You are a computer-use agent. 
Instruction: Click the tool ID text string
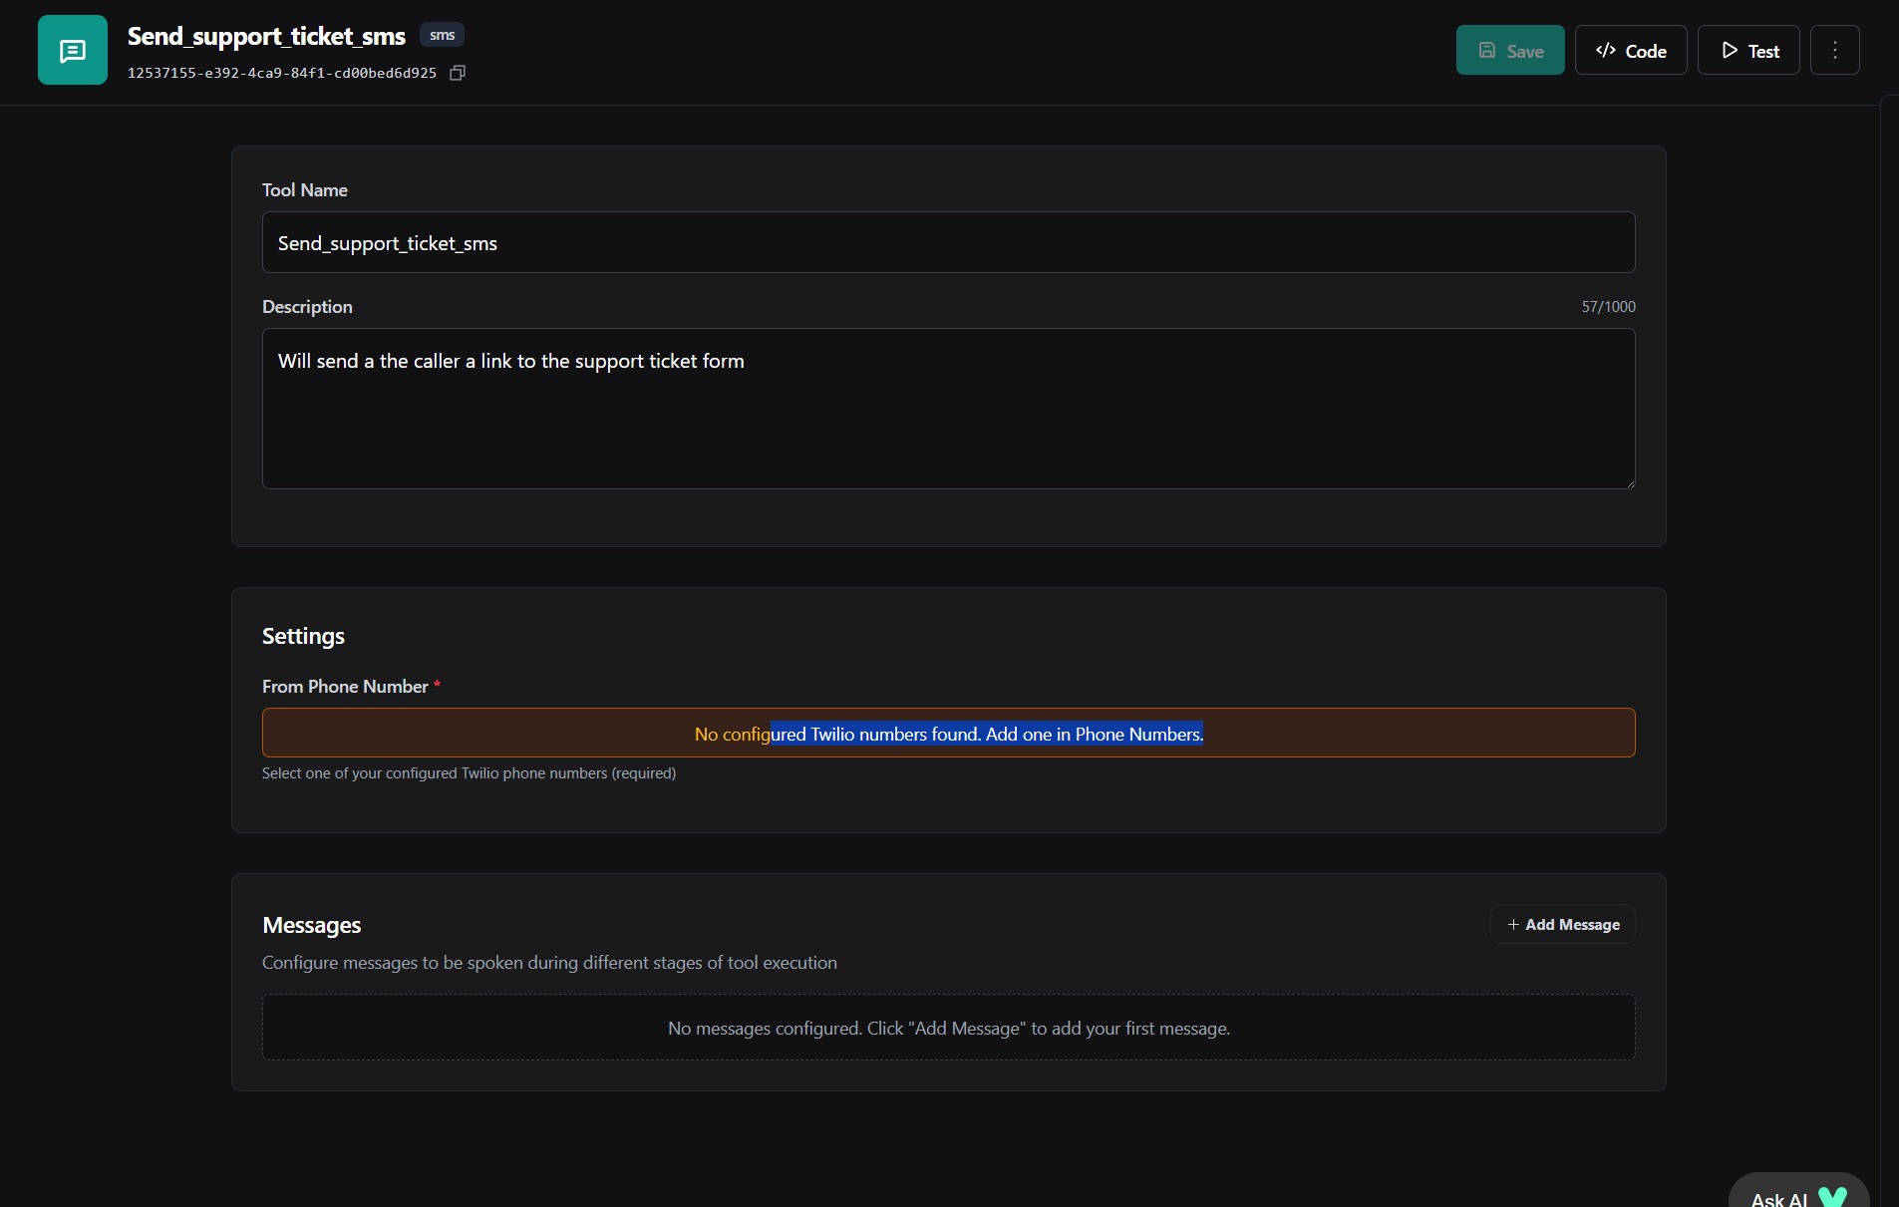click(x=282, y=73)
